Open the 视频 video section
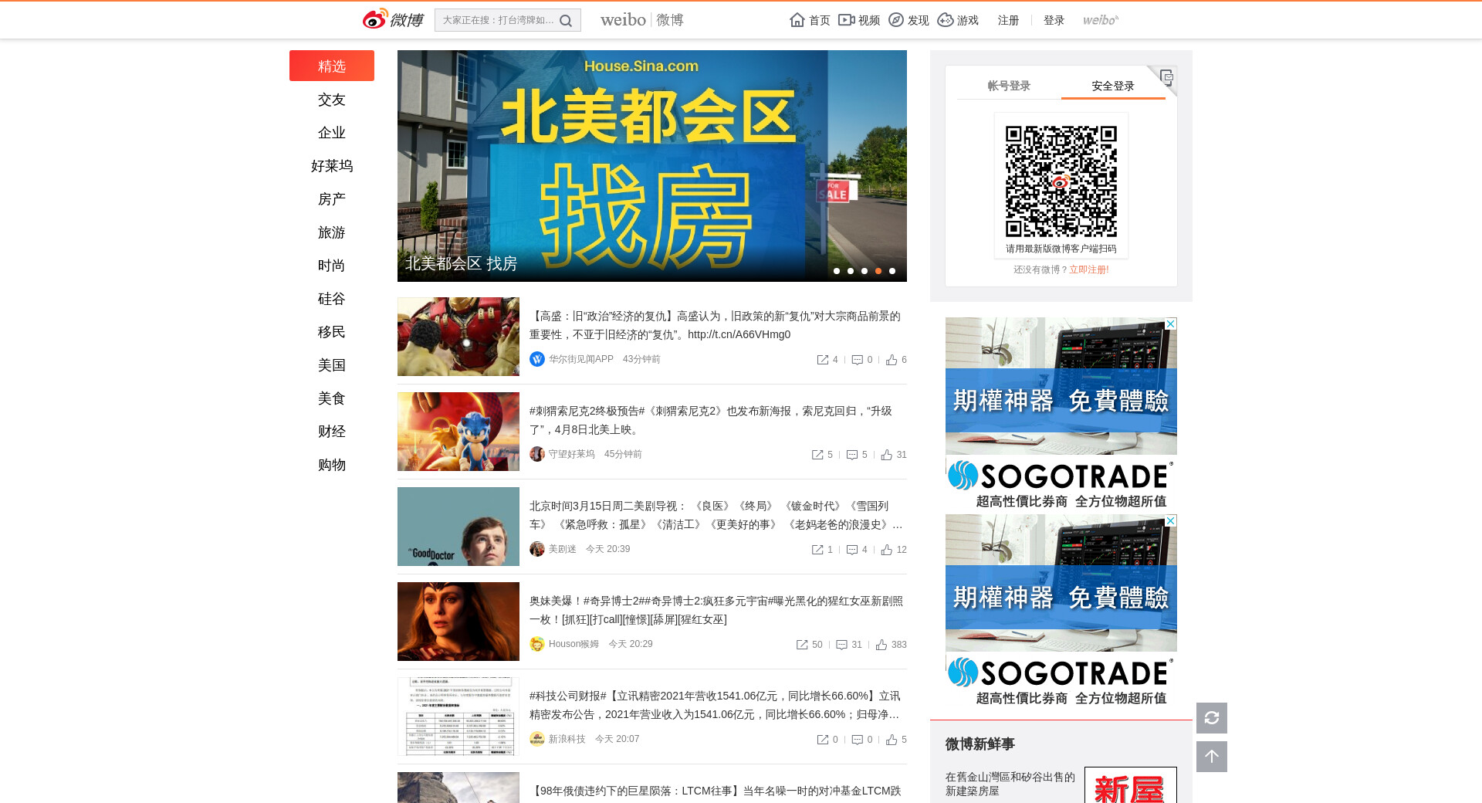Viewport: 1482px width, 803px height. click(x=859, y=20)
